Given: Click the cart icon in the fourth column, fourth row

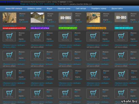Looking at the screenshot, I should [93, 75].
